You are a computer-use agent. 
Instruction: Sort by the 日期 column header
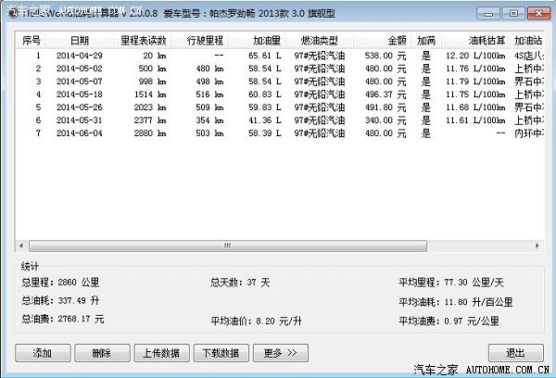80,42
